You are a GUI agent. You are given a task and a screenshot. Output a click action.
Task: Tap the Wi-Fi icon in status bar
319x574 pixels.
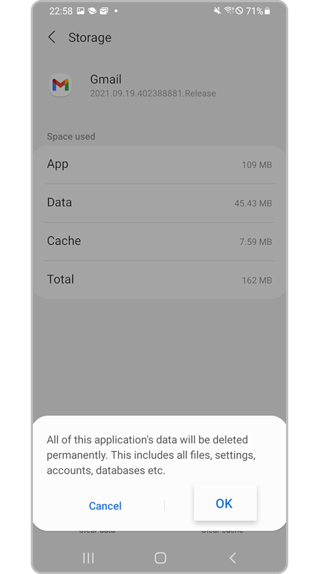[x=229, y=11]
